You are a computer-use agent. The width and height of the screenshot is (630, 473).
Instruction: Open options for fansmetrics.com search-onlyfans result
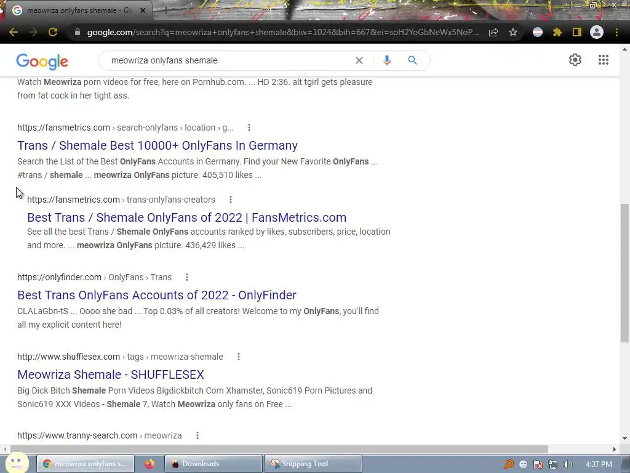249,127
